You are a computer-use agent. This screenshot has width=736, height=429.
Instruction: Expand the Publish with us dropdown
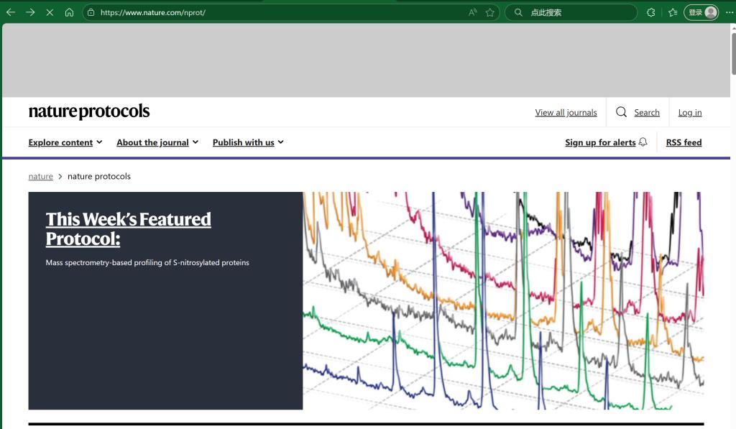248,142
